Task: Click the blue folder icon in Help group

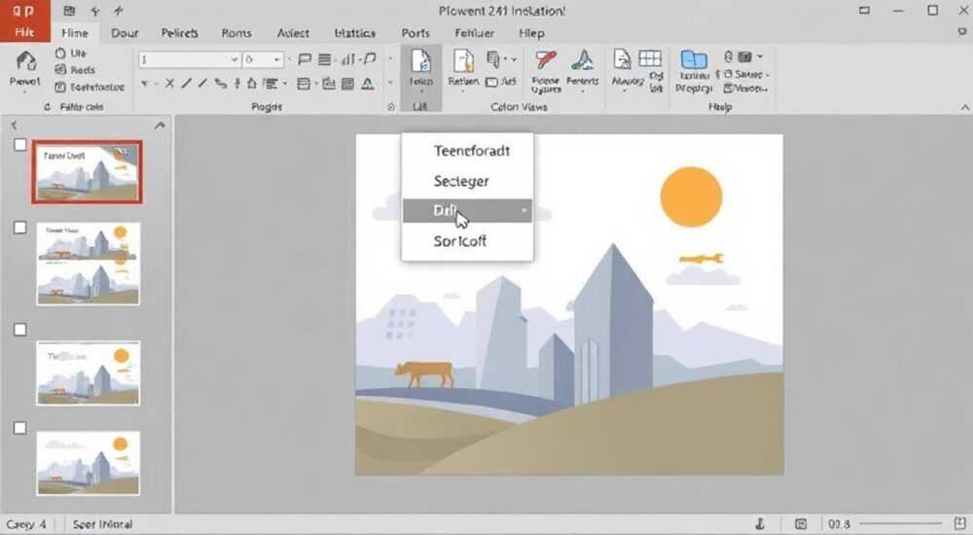Action: (x=694, y=59)
